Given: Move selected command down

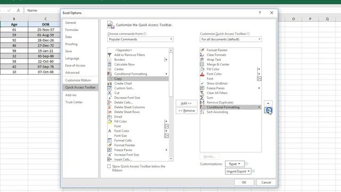Looking at the screenshot, I should click(268, 110).
